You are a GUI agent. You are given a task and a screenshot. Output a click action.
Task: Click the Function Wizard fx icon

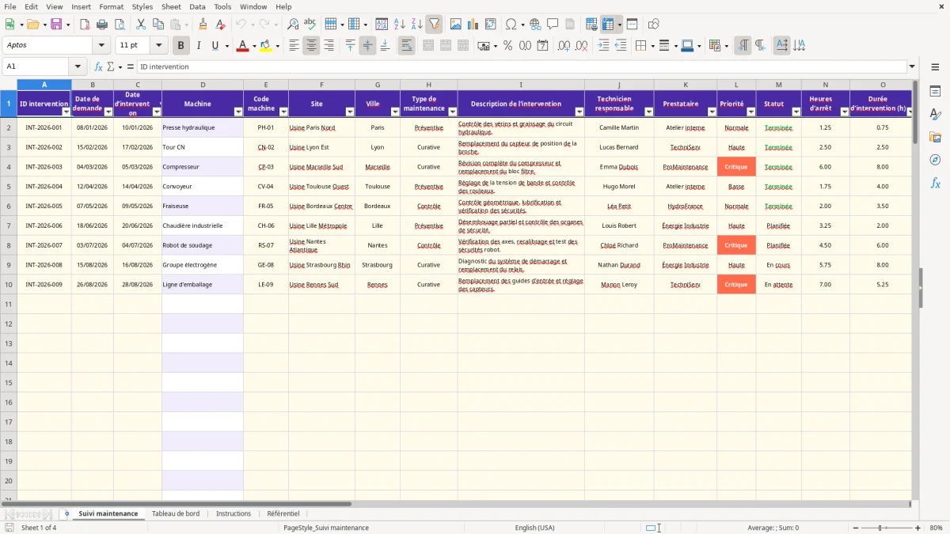pos(98,66)
